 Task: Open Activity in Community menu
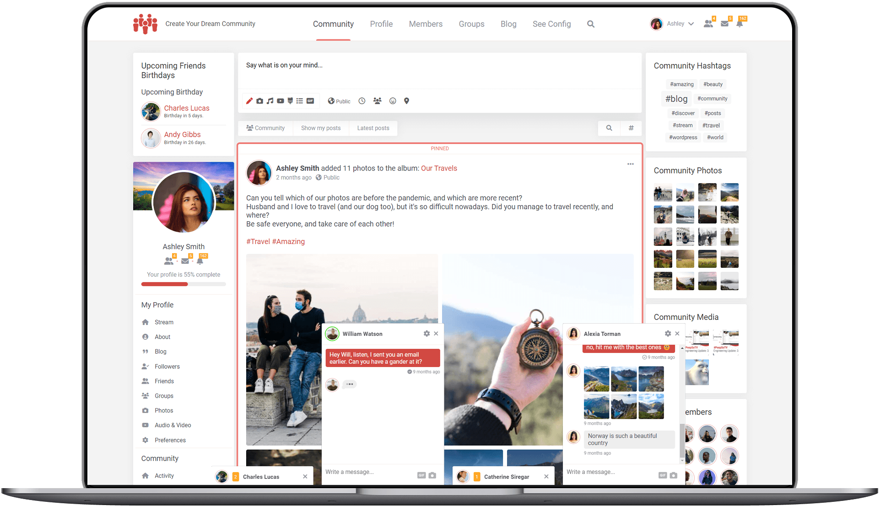(x=164, y=476)
